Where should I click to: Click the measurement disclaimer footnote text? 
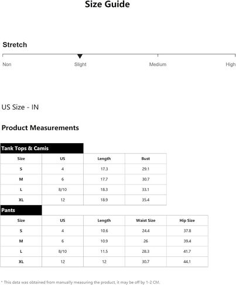[80, 282]
